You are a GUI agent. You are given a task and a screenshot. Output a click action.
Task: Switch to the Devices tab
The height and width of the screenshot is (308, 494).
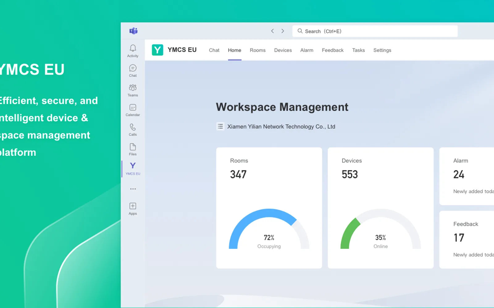283,50
